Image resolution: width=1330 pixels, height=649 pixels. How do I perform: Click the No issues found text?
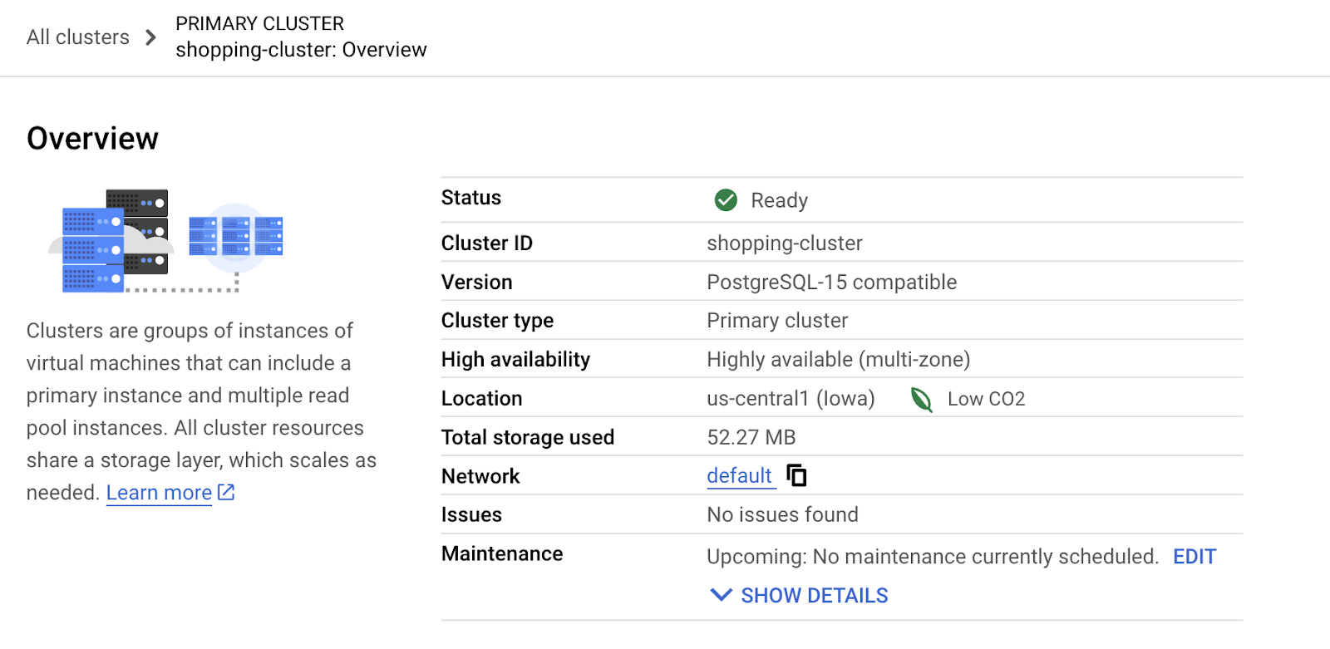[x=781, y=514]
